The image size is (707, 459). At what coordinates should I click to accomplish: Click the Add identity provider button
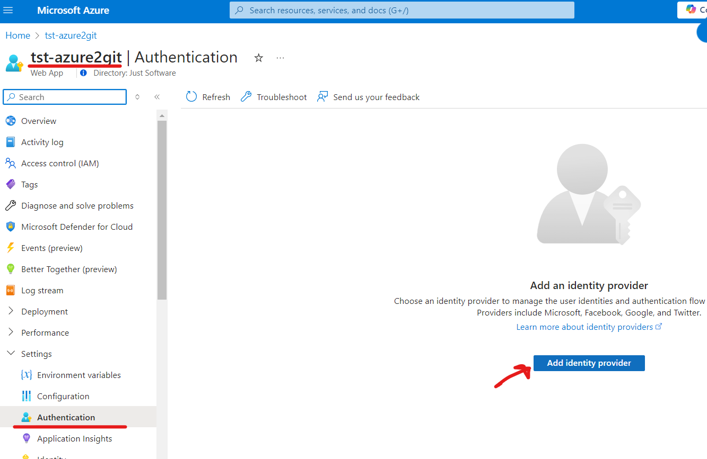pos(589,363)
